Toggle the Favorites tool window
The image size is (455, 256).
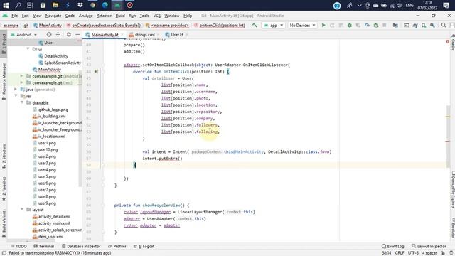pyautogui.click(x=4, y=188)
